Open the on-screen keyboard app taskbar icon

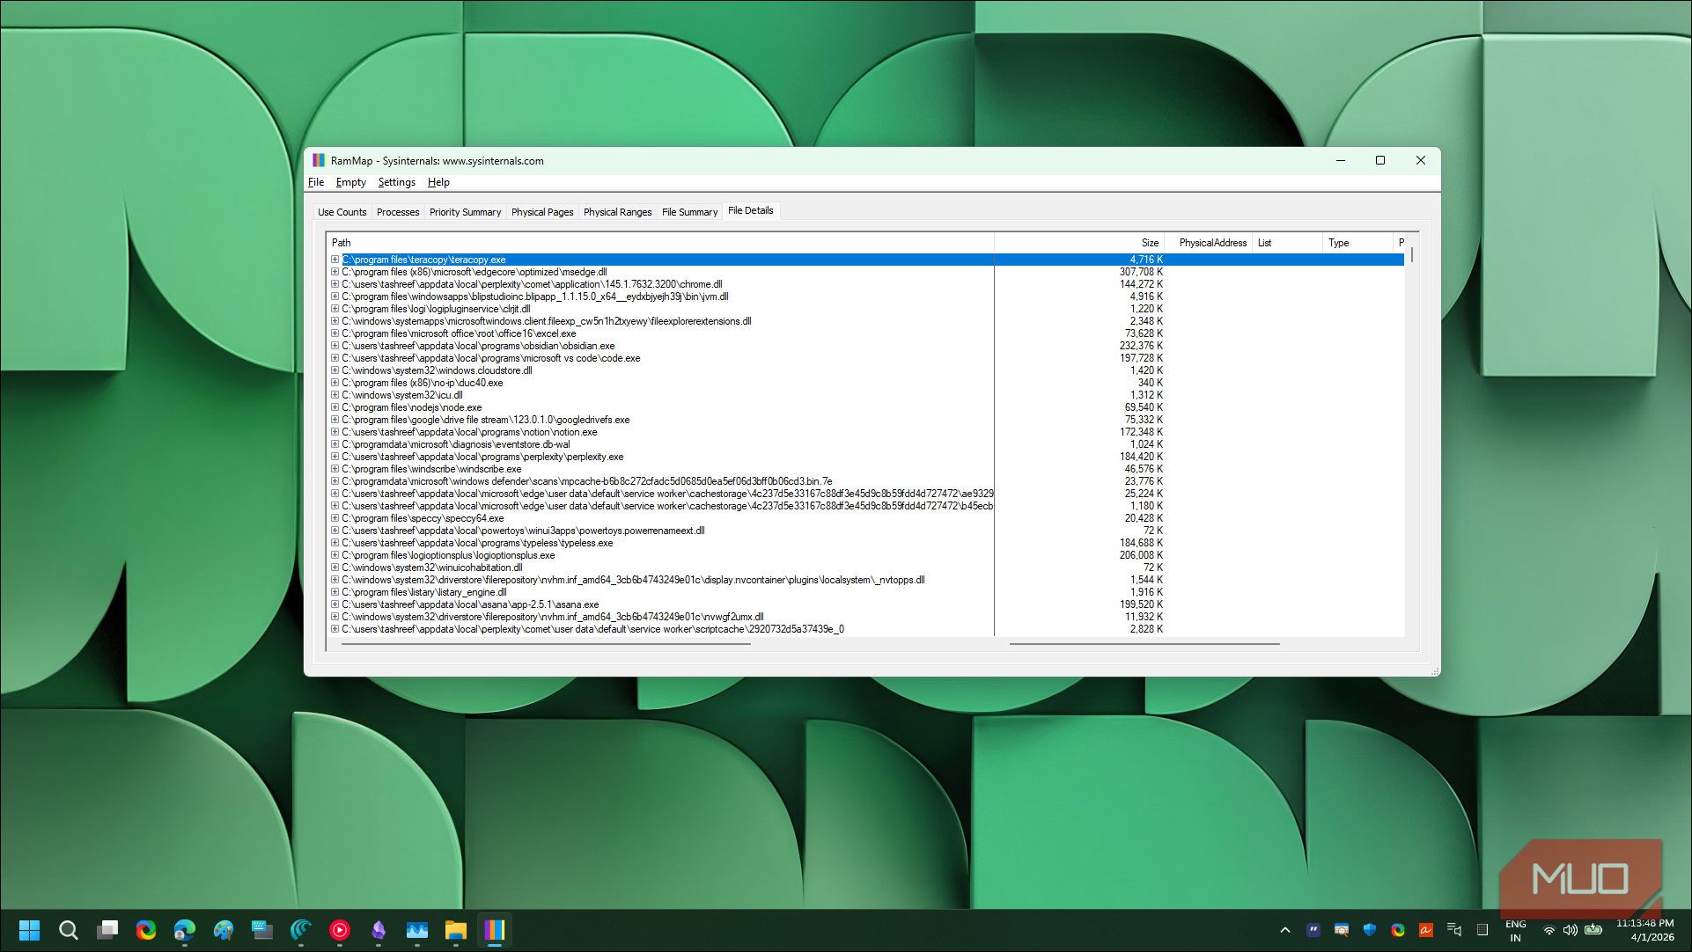(x=262, y=930)
